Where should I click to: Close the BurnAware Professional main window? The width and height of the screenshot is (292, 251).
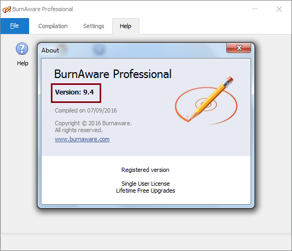279,9
